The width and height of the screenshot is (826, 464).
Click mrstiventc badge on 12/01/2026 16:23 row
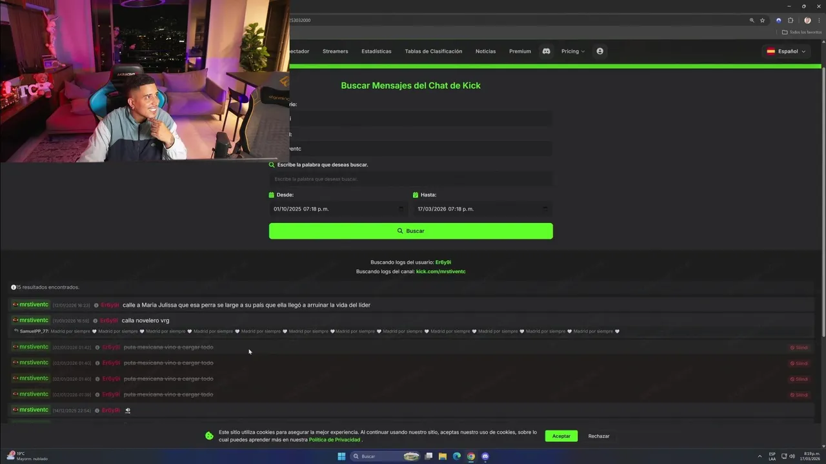30,305
